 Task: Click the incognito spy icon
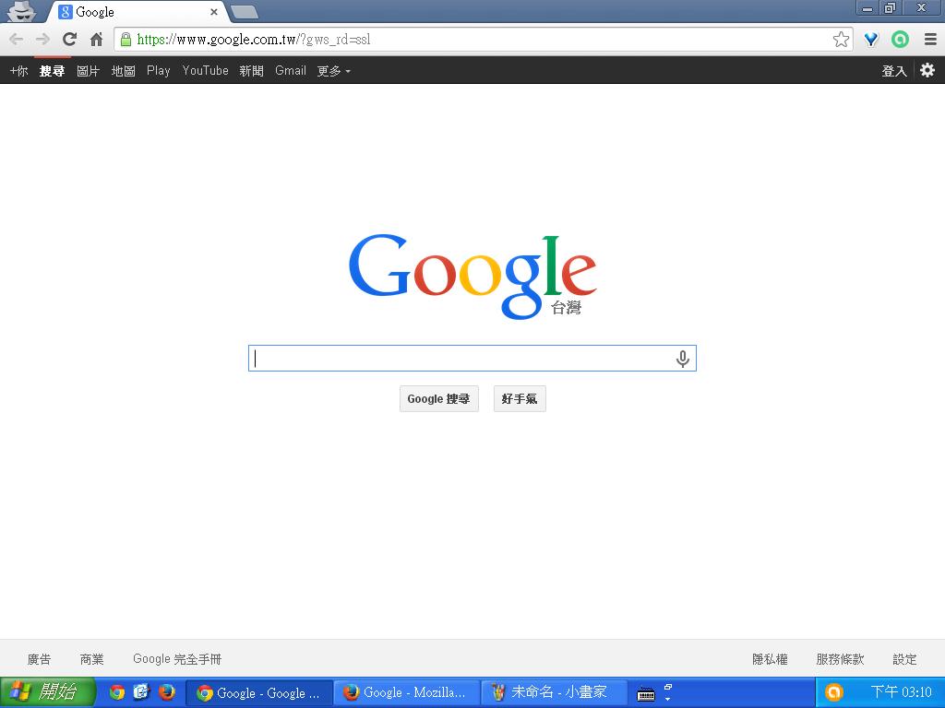point(21,11)
